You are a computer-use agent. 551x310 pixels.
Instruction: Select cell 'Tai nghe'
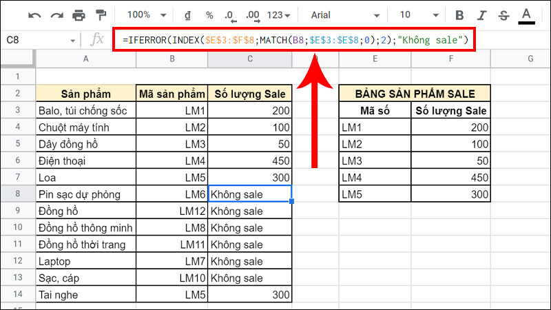[85, 295]
